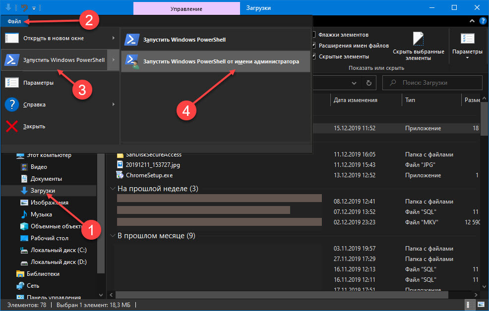Image resolution: width=489 pixels, height=311 pixels.
Task: Open the Параметры ribbon dropdown arrow
Action: [x=467, y=58]
